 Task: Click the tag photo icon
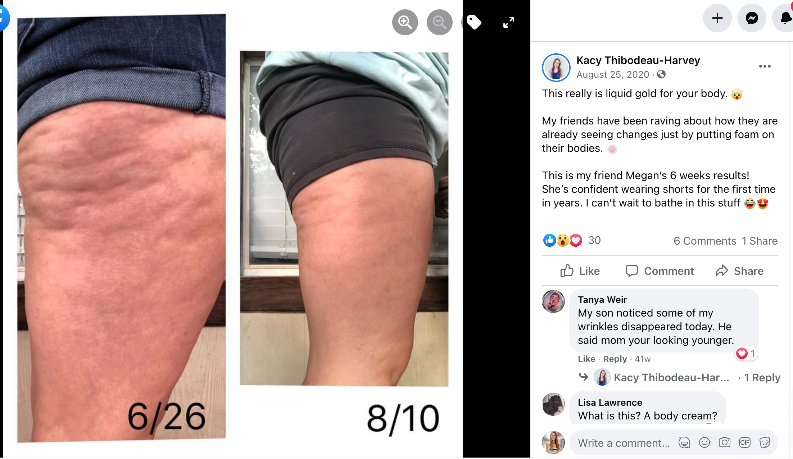[474, 22]
